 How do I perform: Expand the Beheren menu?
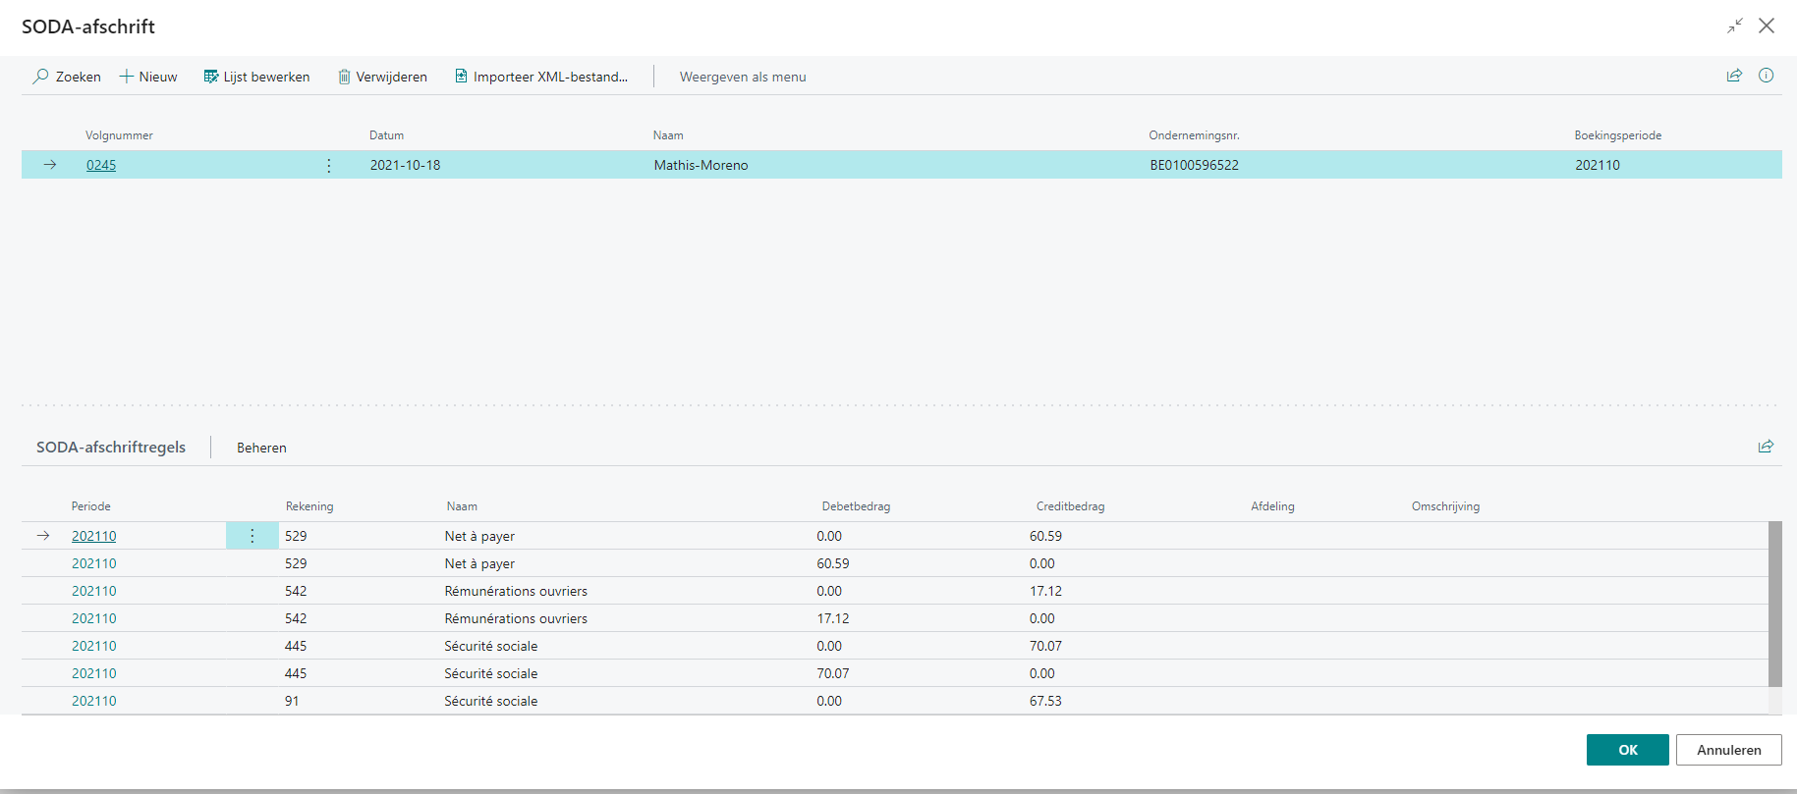(x=261, y=448)
